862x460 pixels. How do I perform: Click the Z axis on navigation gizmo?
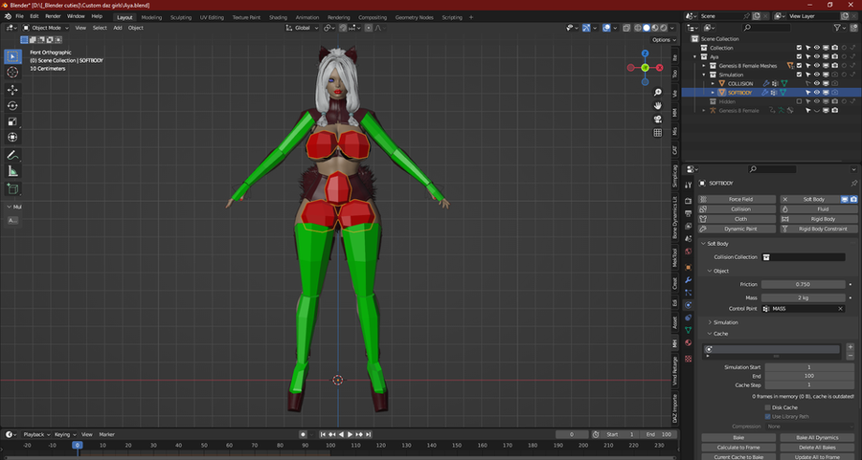pos(645,54)
